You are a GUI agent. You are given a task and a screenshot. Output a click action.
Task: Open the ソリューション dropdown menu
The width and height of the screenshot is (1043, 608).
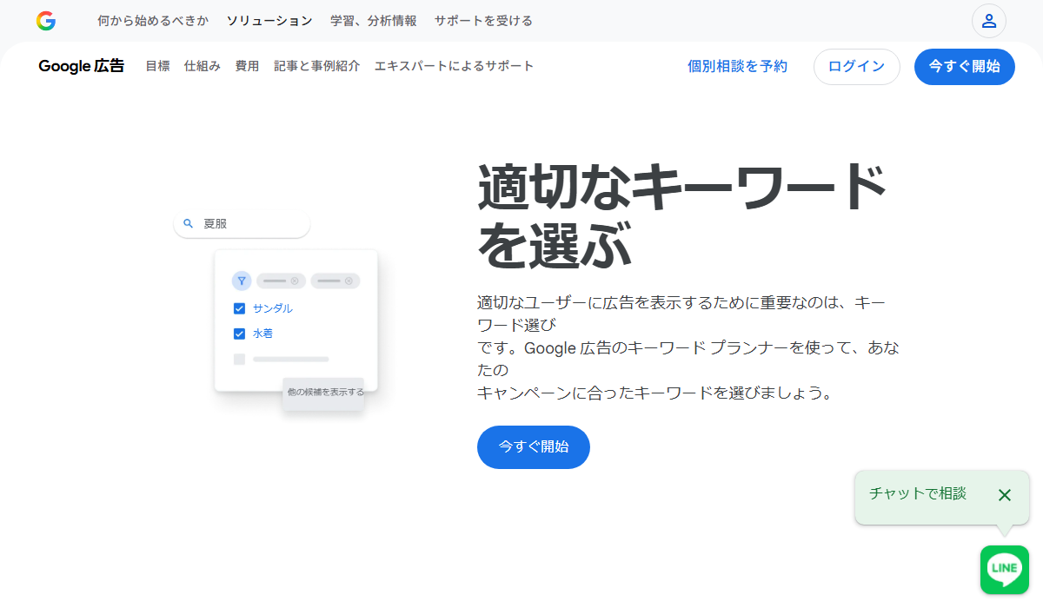pyautogui.click(x=269, y=21)
